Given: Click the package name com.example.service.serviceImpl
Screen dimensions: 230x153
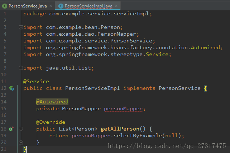Looking at the screenshot, I should coord(99,14).
